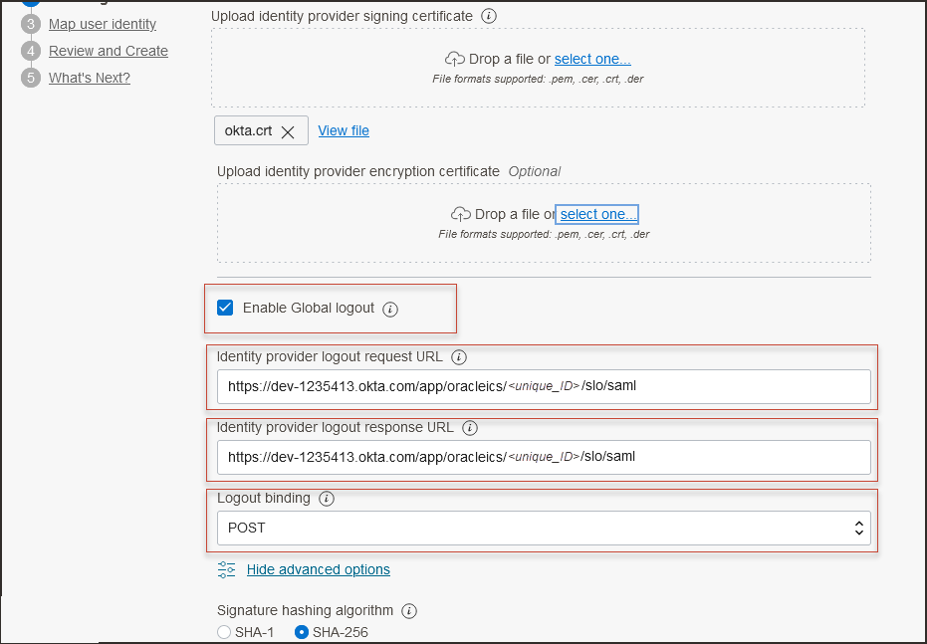The image size is (927, 644).
Task: Remove the okta.crt file with X icon
Action: coord(288,131)
